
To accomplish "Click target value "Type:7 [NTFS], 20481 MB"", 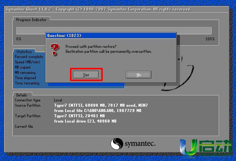I will (x=79, y=116).
